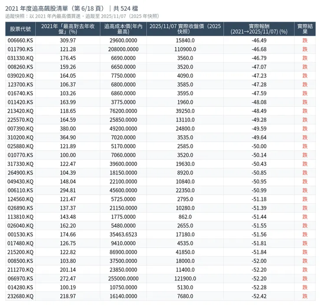Click stock code 123700.KS
321x306 pixels.
(20, 85)
